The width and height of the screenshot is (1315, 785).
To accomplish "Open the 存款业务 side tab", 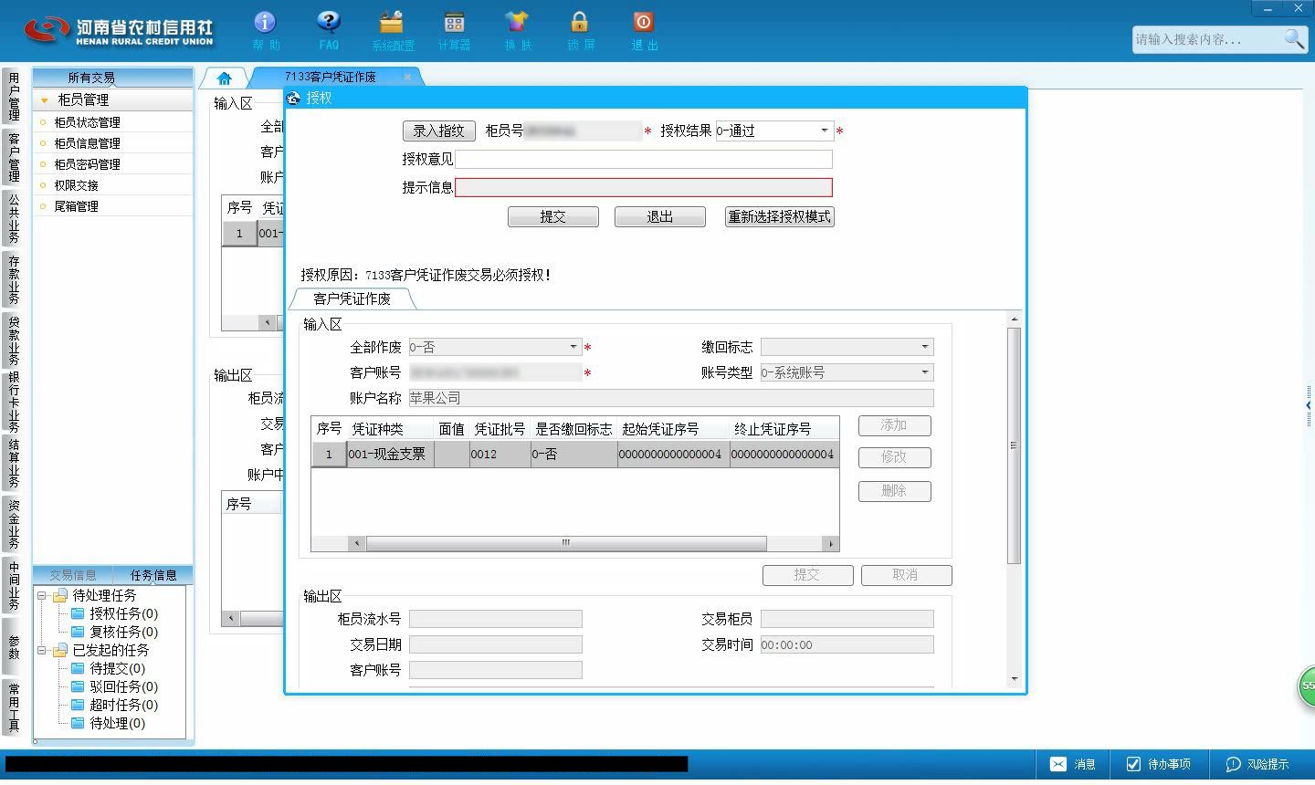I will point(14,279).
